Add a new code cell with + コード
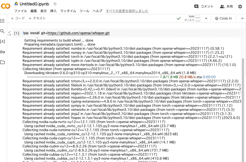246x162 pixels. click(18, 18)
